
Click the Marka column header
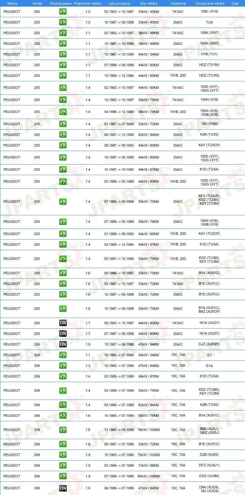tap(12, 3)
